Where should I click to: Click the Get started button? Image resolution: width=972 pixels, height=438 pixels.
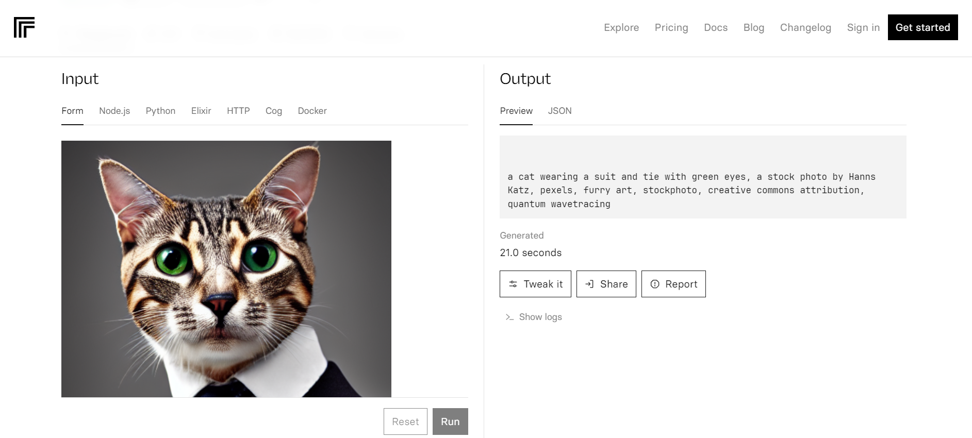922,27
